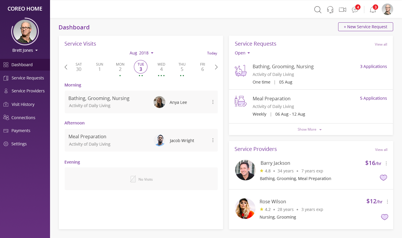Select FRI 6 in the calendar
This screenshot has width=402, height=238.
click(x=202, y=67)
